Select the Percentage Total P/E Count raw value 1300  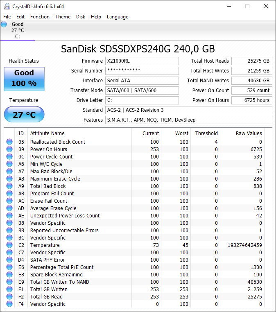256,267
